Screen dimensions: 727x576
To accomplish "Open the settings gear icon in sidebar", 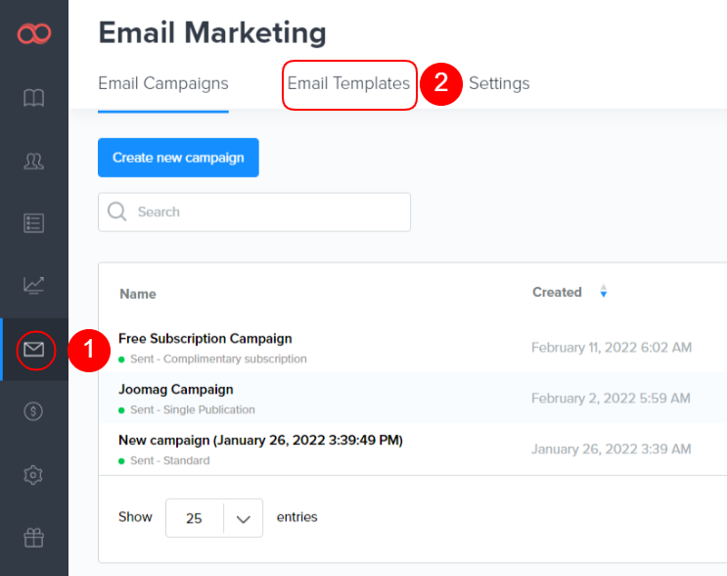I will tap(34, 475).
